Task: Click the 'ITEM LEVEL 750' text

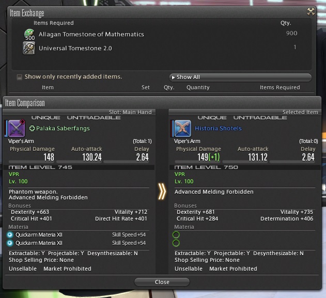Action: 206,167
